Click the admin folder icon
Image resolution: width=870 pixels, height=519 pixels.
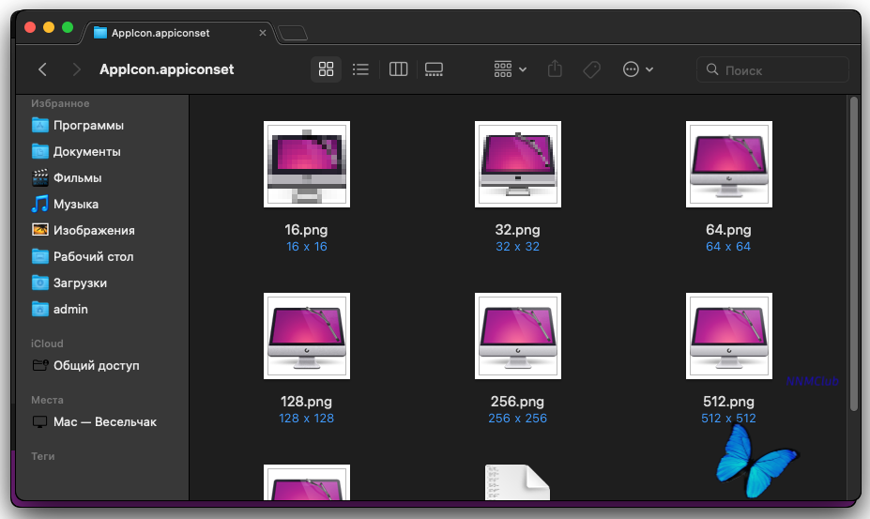[40, 309]
